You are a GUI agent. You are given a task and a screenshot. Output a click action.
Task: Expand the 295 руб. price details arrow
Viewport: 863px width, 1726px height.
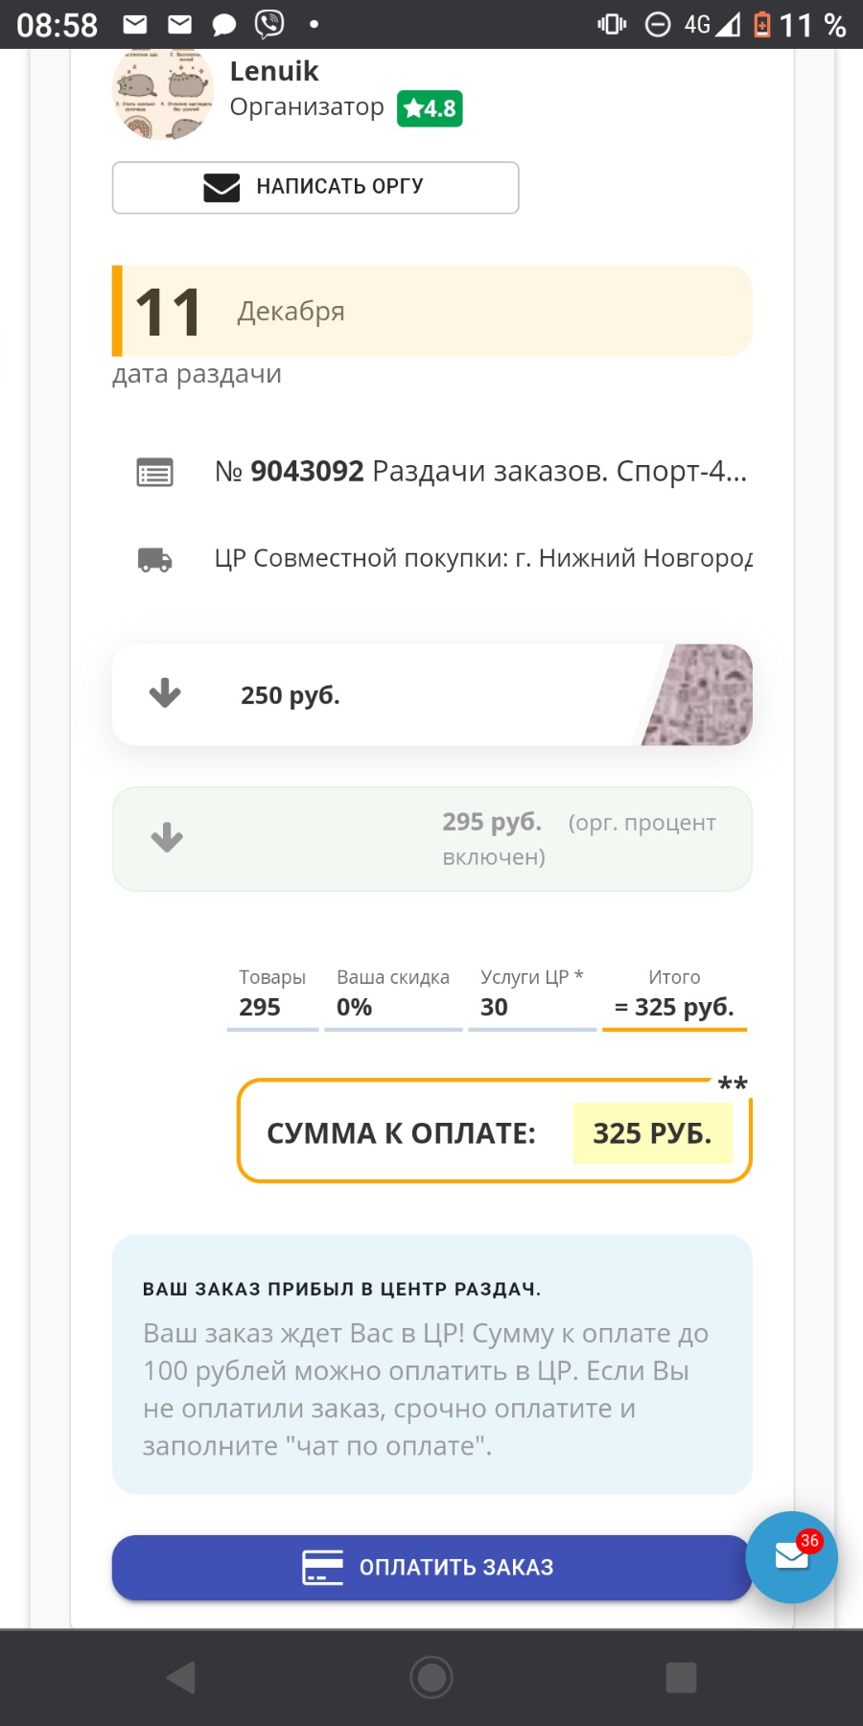click(167, 837)
